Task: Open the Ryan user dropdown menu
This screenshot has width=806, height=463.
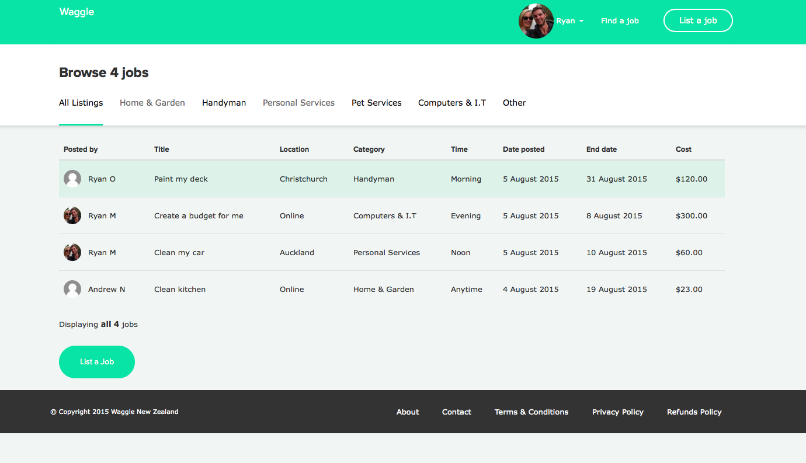Action: click(569, 21)
